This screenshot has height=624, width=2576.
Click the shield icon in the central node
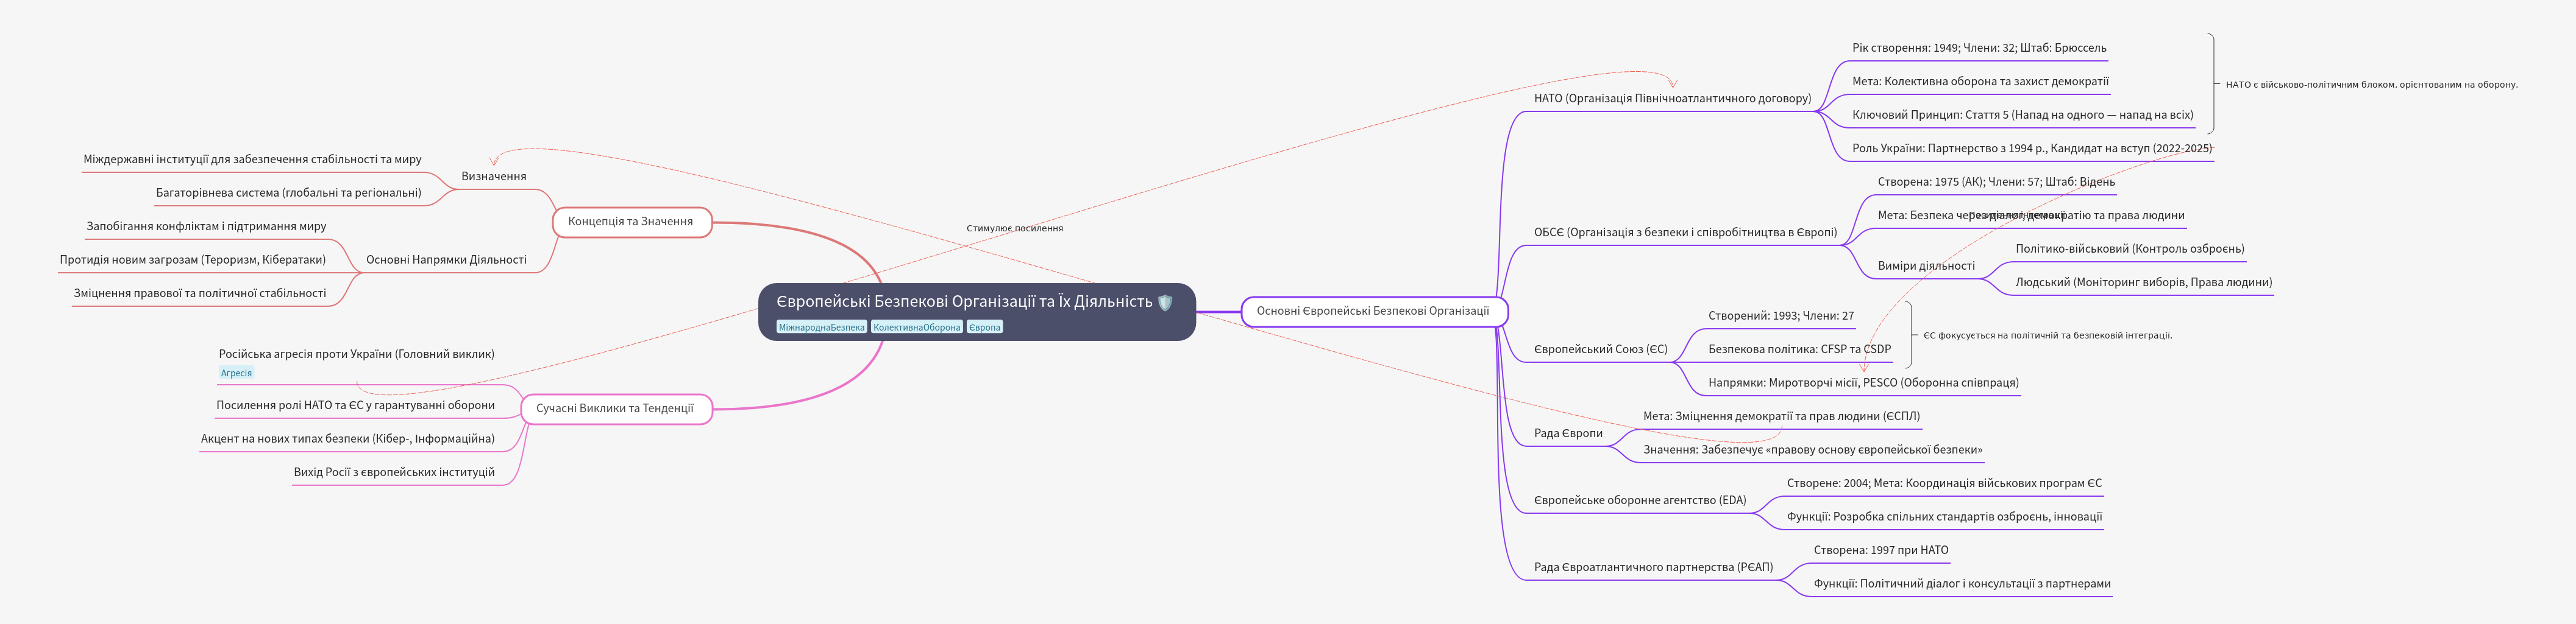click(x=1164, y=301)
